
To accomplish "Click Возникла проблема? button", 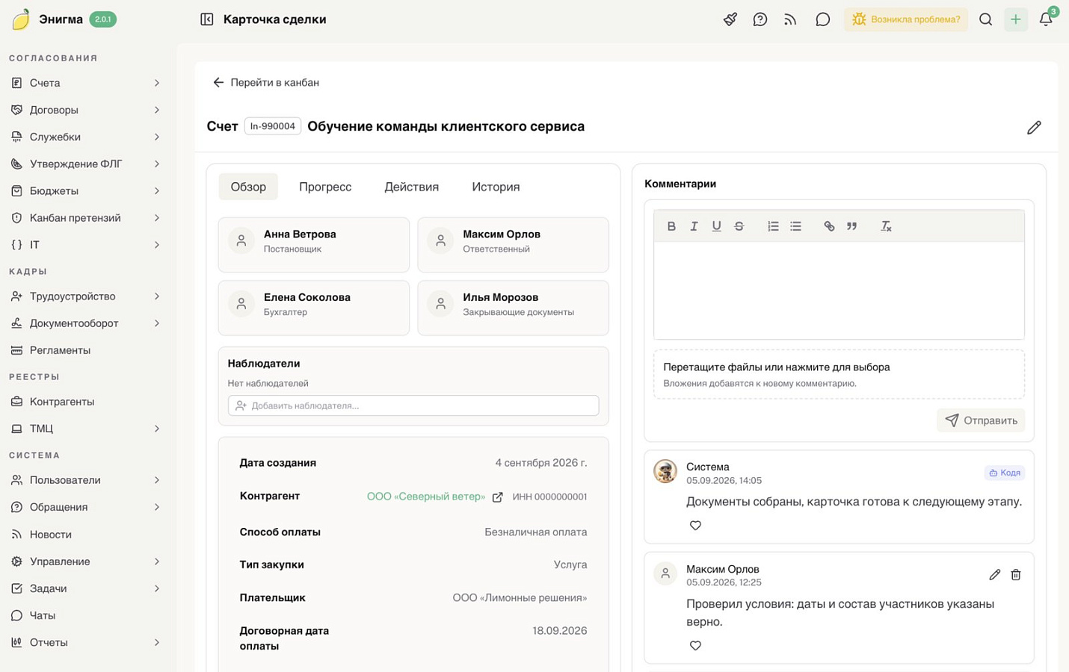I will 906,19.
